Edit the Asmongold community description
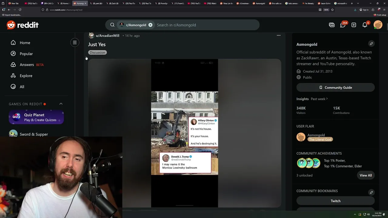Viewport: 388px width, 218px height. 371,44
